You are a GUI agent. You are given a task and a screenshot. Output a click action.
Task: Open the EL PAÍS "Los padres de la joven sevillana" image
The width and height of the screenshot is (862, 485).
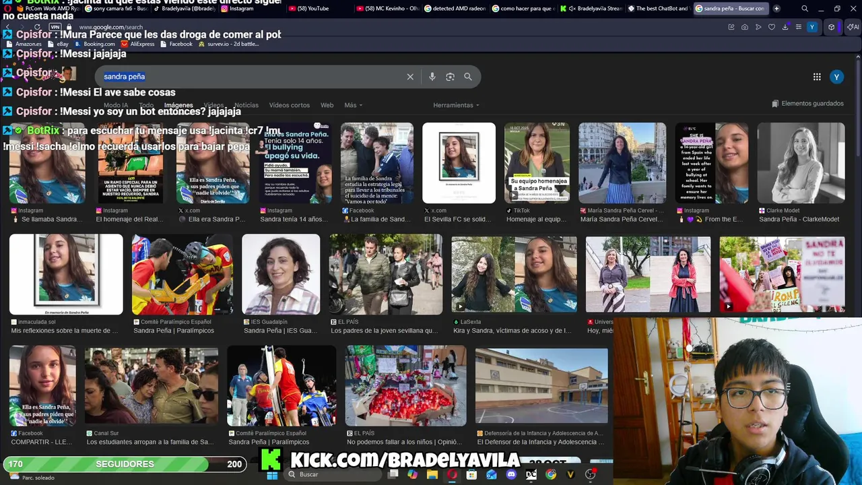click(386, 274)
